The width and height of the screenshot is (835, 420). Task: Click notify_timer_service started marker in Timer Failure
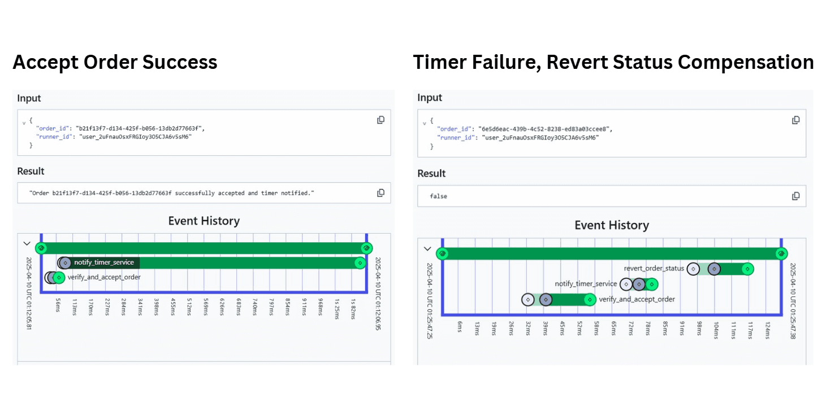click(x=639, y=284)
